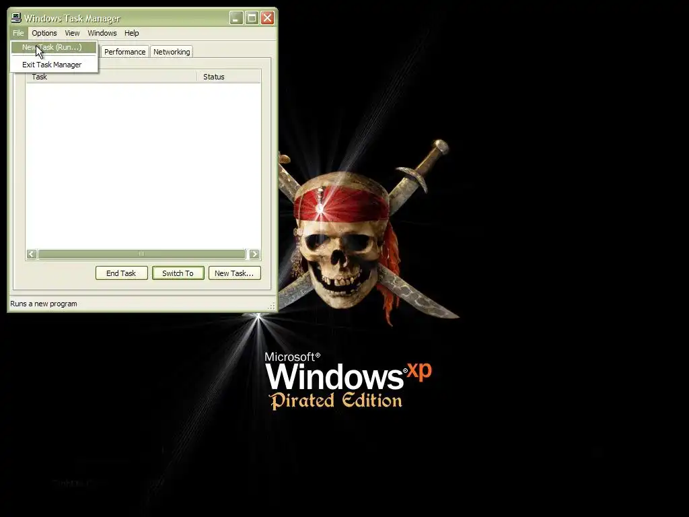This screenshot has height=517, width=689.
Task: Click the window resize grip icon
Action: click(272, 306)
